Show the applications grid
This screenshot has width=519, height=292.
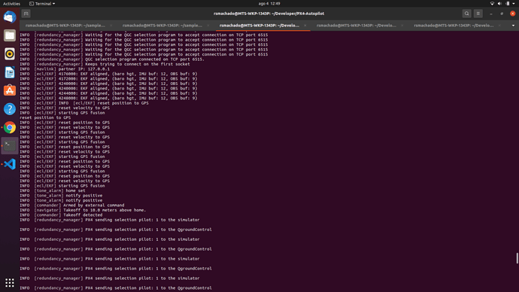[x=10, y=282]
